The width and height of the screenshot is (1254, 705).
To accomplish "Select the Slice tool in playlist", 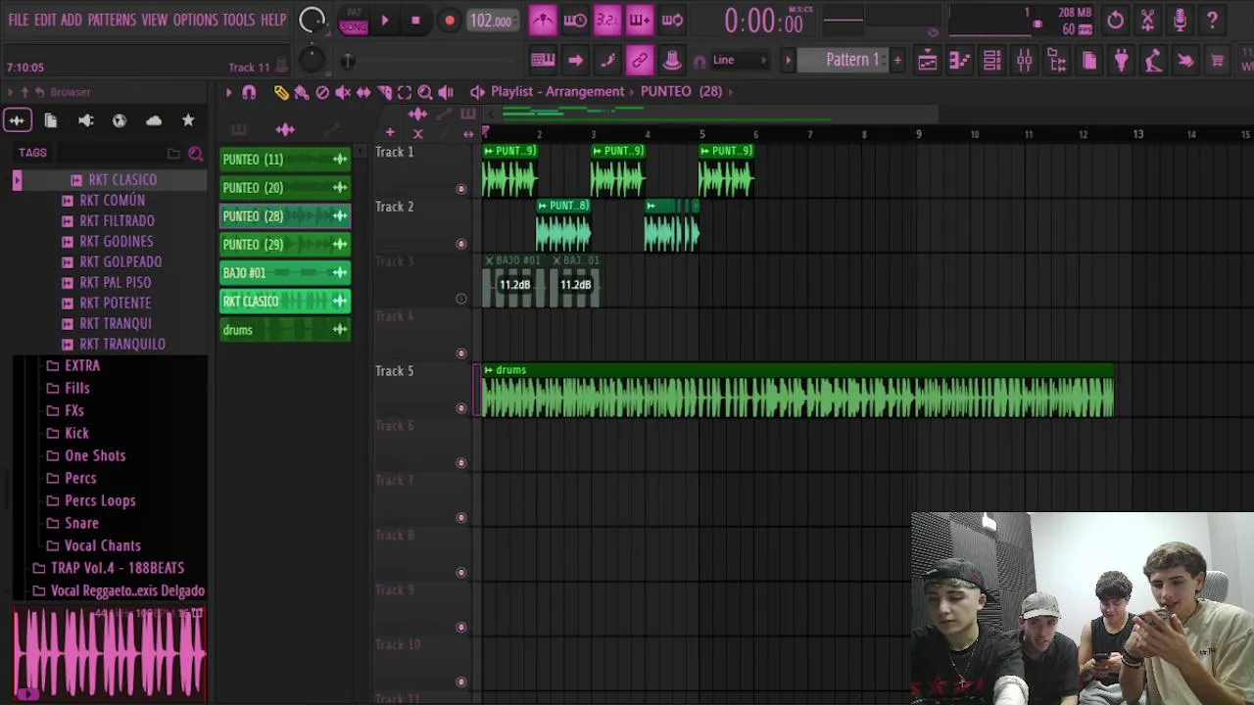I will point(384,92).
